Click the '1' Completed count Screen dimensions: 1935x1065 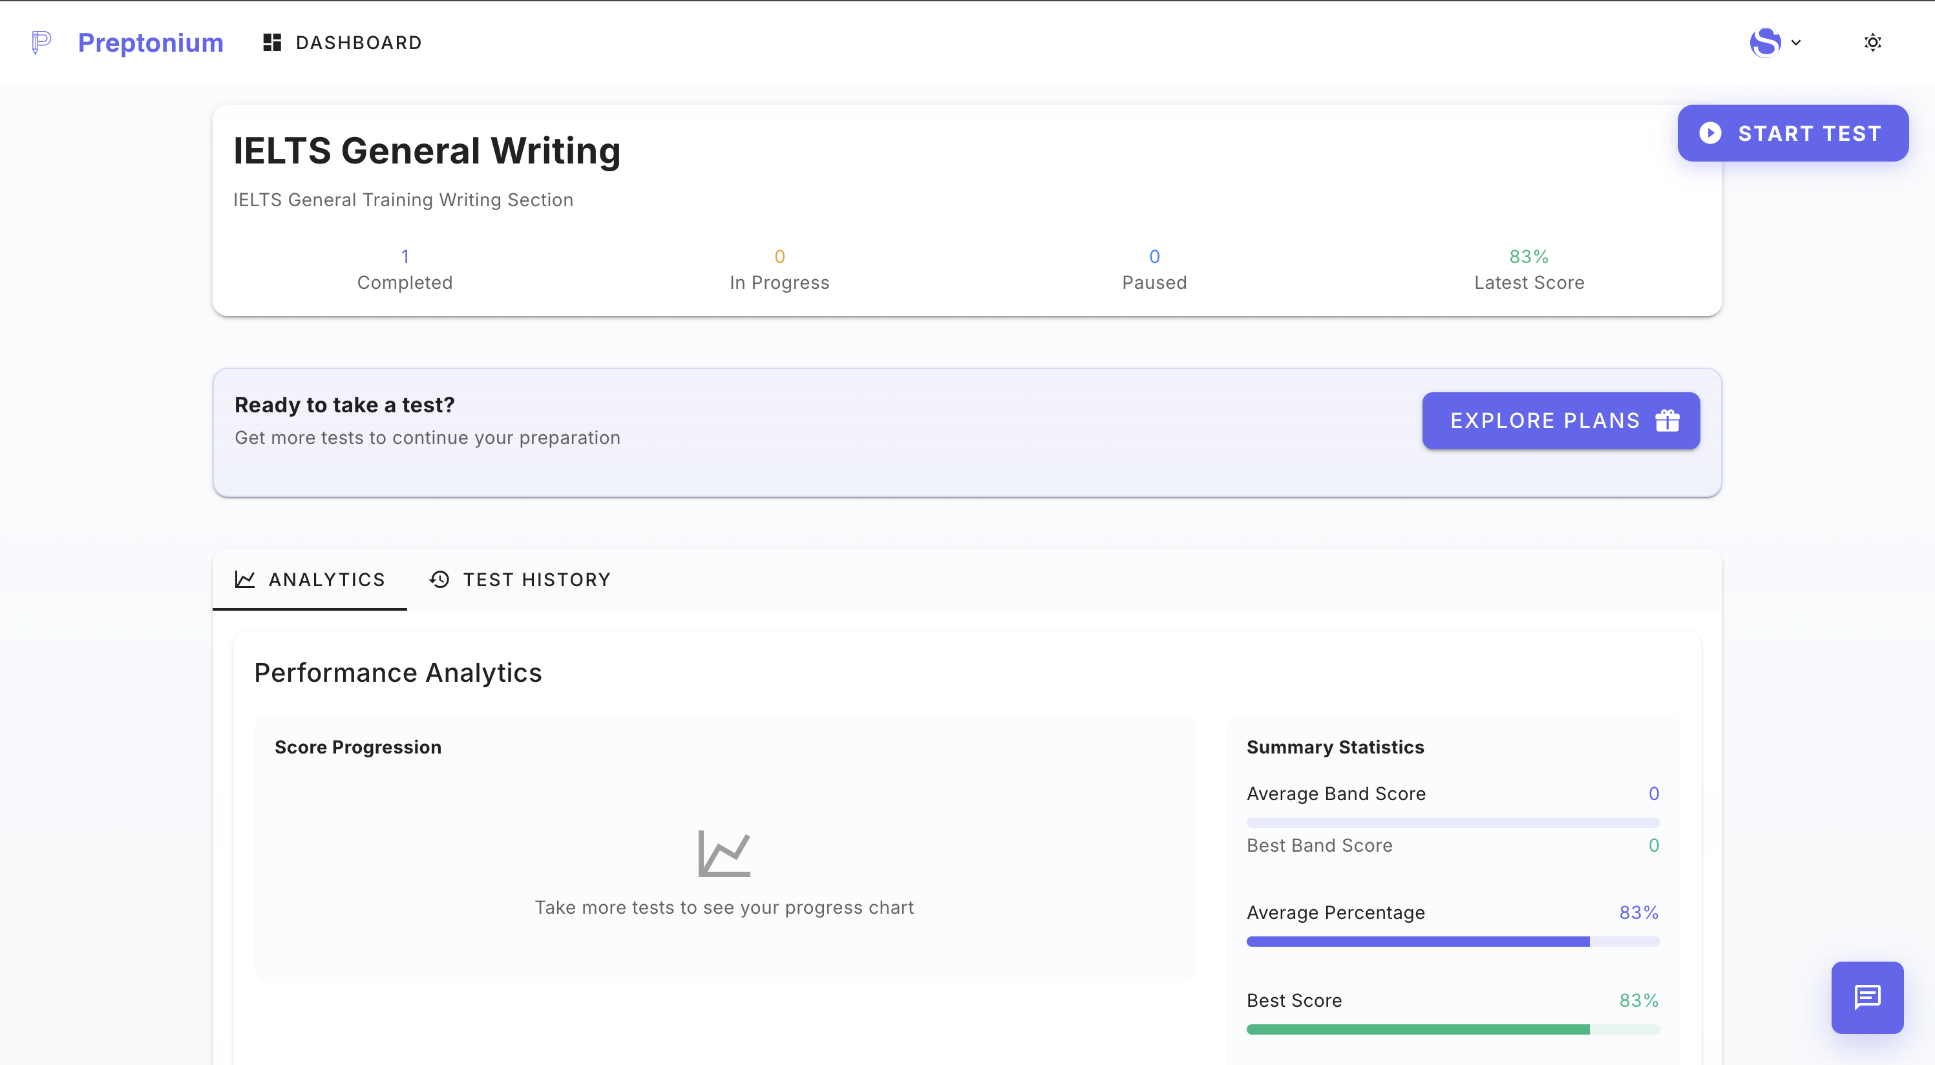pyautogui.click(x=405, y=257)
